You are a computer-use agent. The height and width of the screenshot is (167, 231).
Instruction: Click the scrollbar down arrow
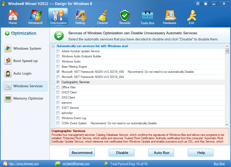[x=227, y=125]
